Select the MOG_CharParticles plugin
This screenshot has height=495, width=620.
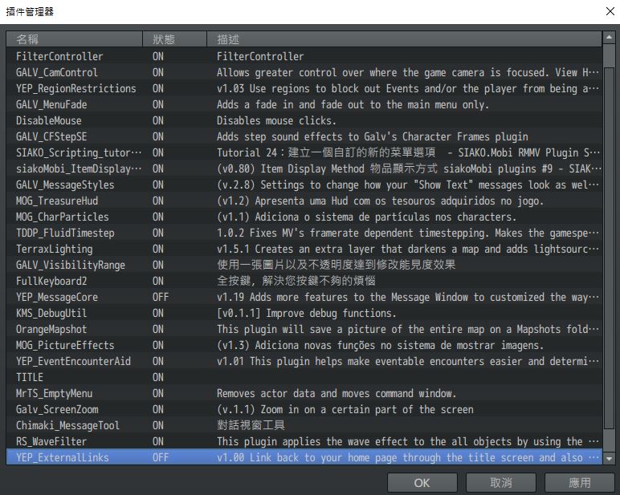pyautogui.click(x=304, y=217)
